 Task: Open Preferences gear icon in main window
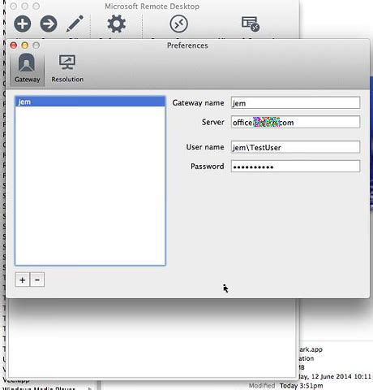pyautogui.click(x=116, y=24)
